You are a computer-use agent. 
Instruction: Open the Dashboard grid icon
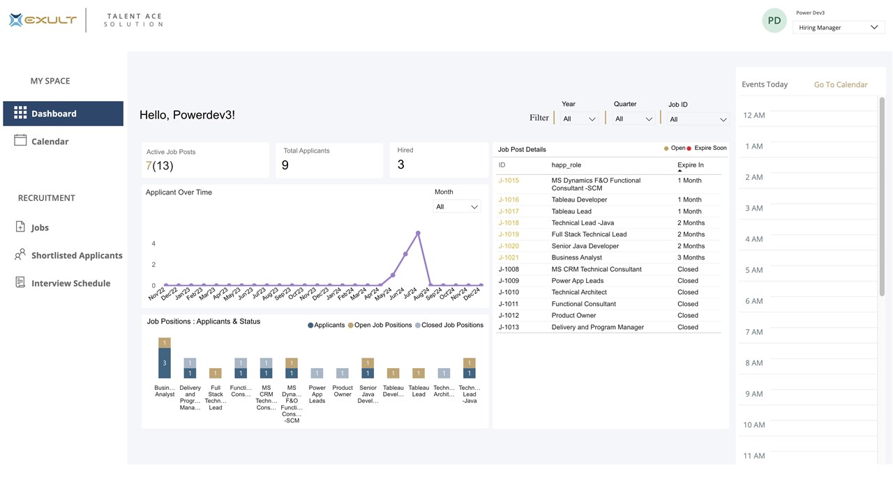click(20, 113)
